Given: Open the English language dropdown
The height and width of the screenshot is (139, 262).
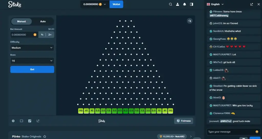Looking at the screenshot, I should pyautogui.click(x=215, y=4).
